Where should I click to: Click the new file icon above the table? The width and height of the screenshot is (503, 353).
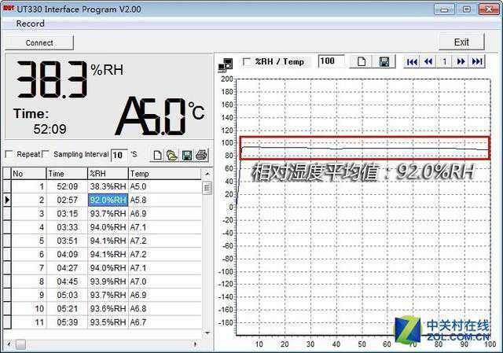pos(158,155)
